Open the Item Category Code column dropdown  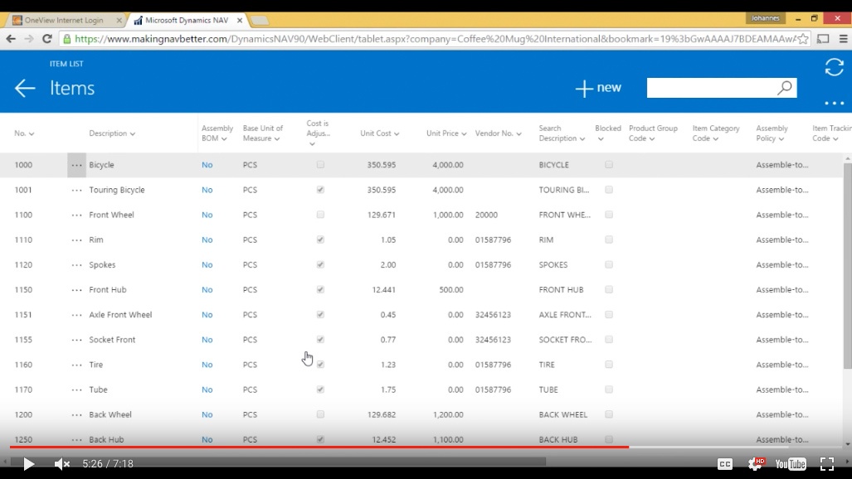pyautogui.click(x=716, y=138)
